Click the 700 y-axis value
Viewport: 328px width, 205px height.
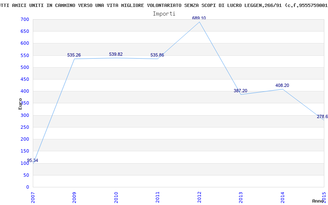coord(25,19)
